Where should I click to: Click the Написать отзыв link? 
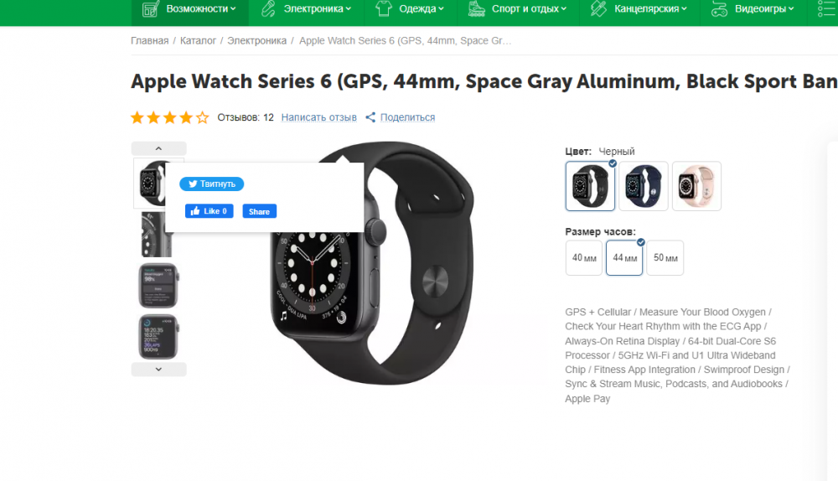[319, 117]
